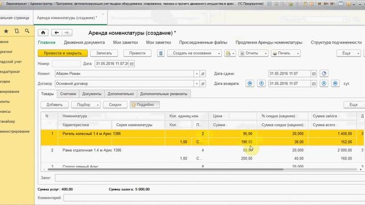This screenshot has width=365, height=205.
Task: Open Присоединенные файлы link
Action: (203, 43)
